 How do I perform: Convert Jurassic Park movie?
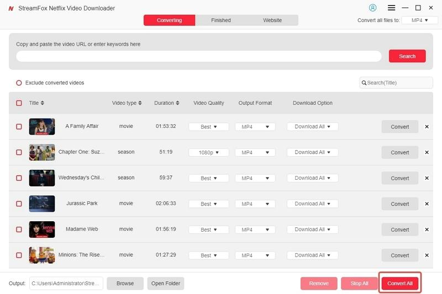coord(399,204)
